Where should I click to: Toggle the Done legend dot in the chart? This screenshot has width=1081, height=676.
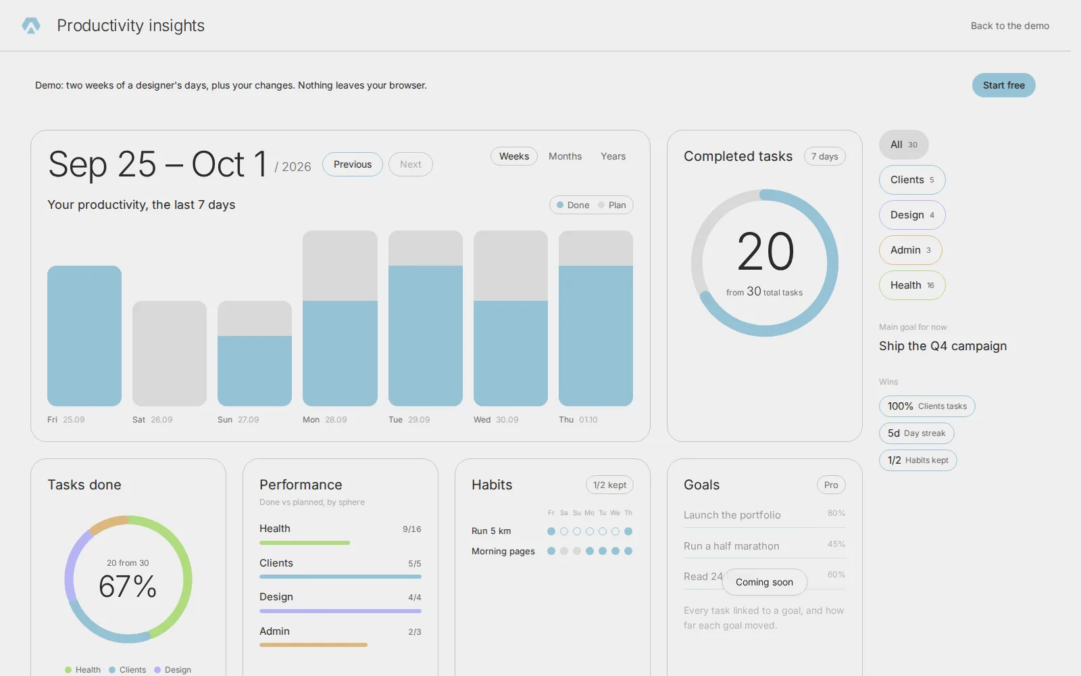(x=560, y=205)
